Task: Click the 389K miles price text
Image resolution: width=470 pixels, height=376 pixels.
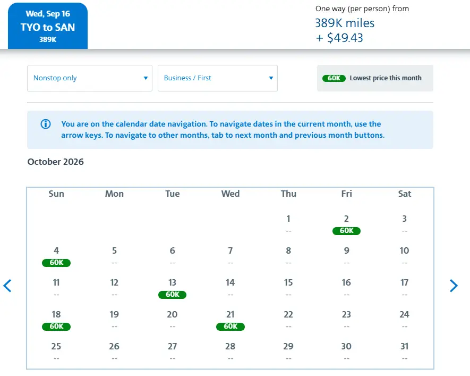Action: point(345,23)
